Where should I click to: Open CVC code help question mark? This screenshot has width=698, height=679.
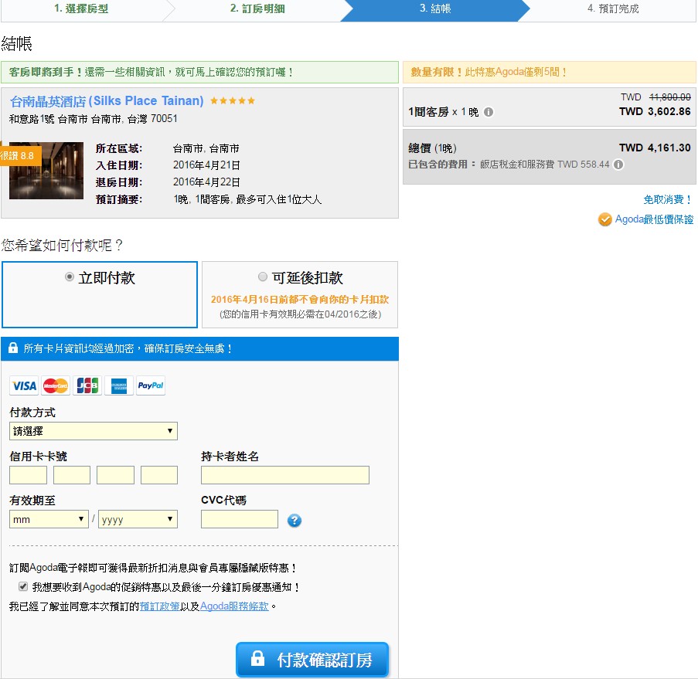point(295,520)
